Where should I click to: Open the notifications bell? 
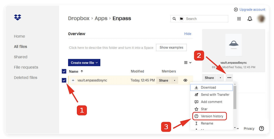coord(250,19)
